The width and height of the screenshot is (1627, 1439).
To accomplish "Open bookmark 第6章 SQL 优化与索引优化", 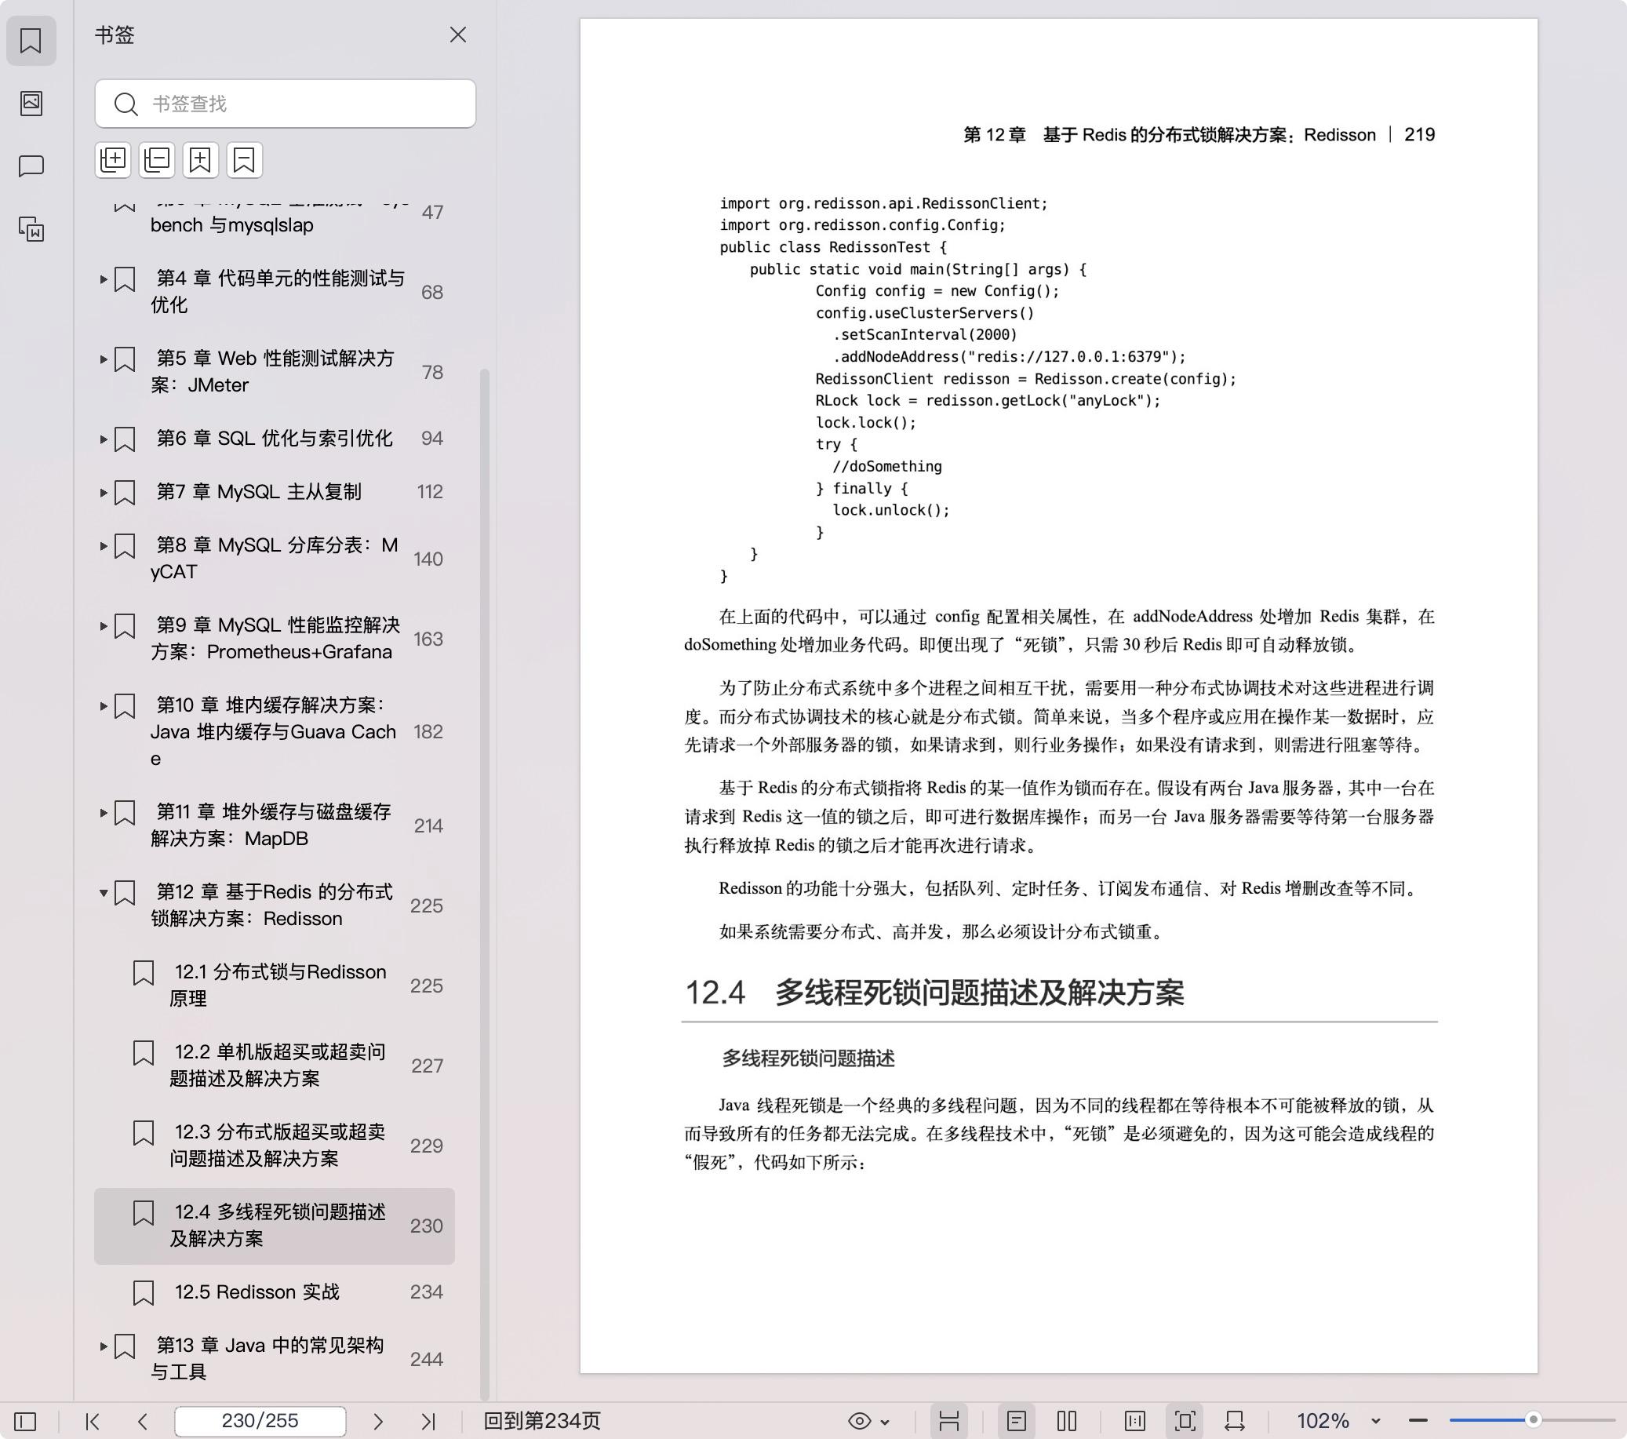I will [x=274, y=438].
